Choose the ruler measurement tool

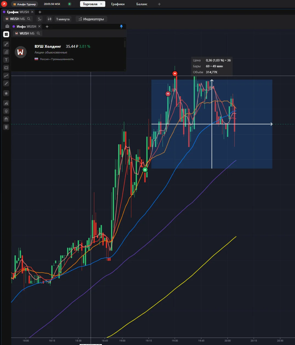[x=6, y=83]
